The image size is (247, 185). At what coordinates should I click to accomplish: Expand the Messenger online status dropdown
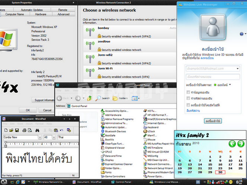(230, 85)
